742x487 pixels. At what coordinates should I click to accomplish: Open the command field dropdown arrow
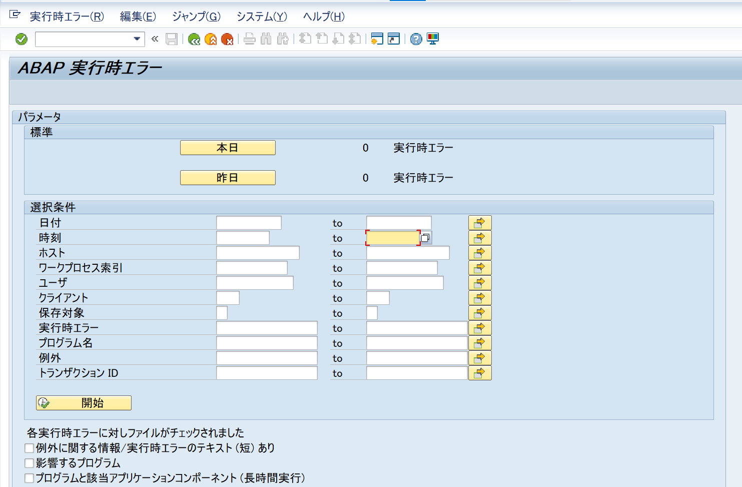136,39
